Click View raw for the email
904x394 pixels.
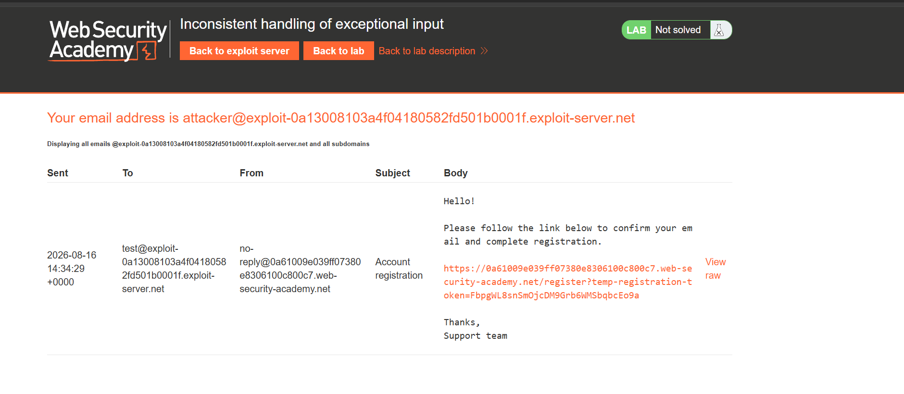(716, 269)
